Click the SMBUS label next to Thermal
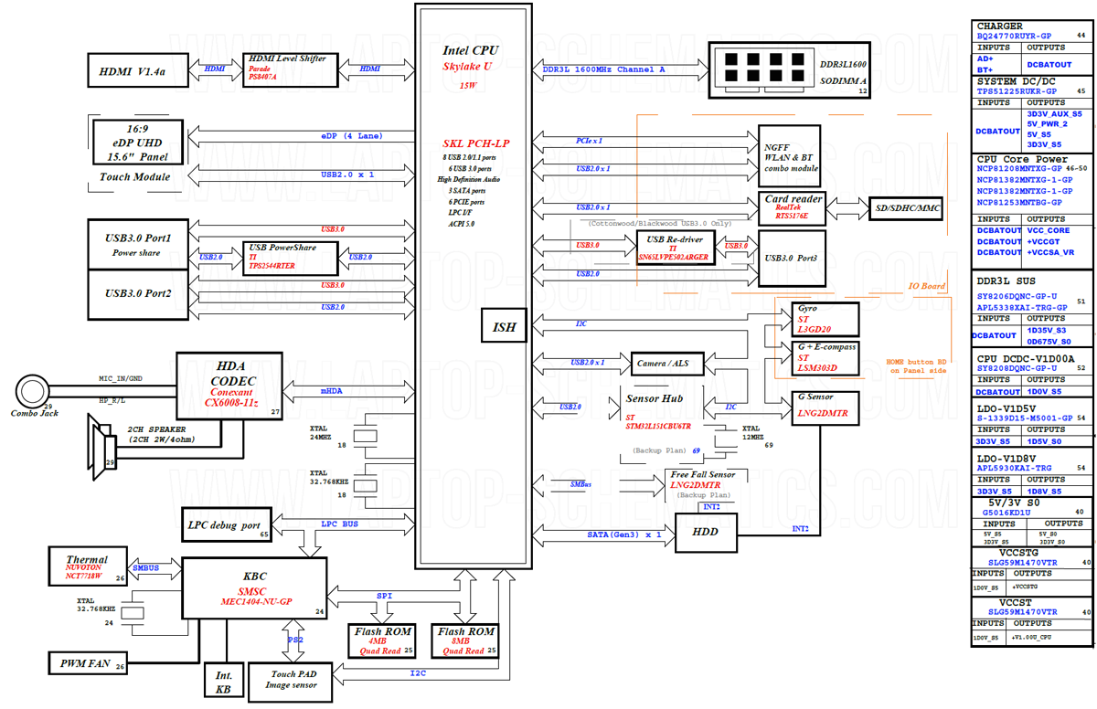 (x=145, y=567)
